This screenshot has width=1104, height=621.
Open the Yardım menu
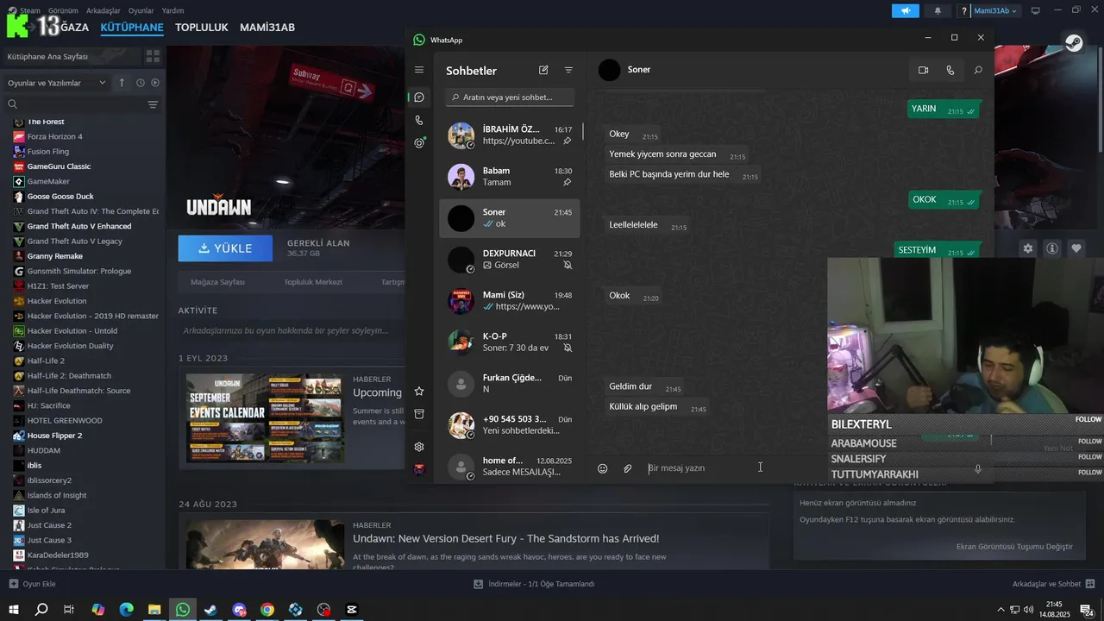pyautogui.click(x=173, y=10)
